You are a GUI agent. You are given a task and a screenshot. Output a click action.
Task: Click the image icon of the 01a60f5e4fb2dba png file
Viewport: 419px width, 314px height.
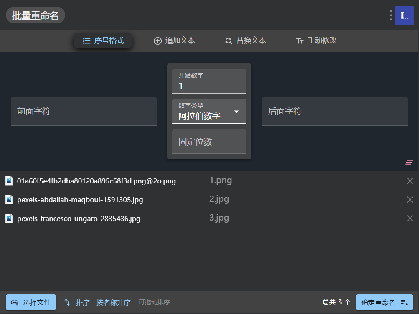pos(9,181)
